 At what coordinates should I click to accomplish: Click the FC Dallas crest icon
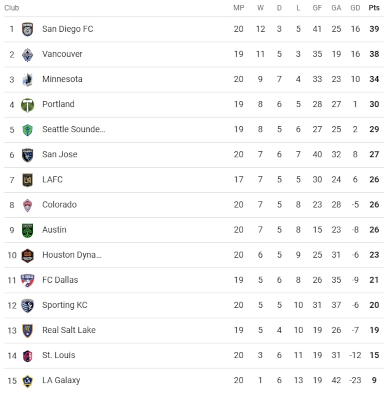(27, 280)
